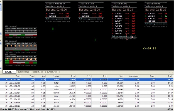Viewport: 174px width, 111px height.
Task: Go to the EURGBP,M30 chart tab
Action: coord(52,72)
